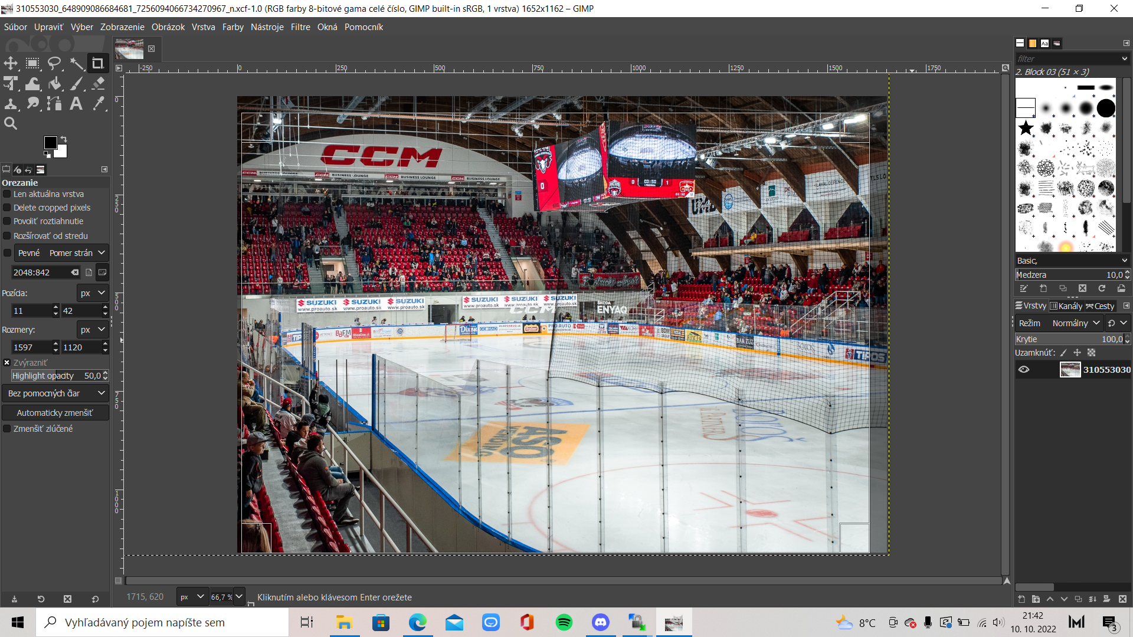Refresh the brushes list
The height and width of the screenshot is (637, 1133).
point(1102,288)
